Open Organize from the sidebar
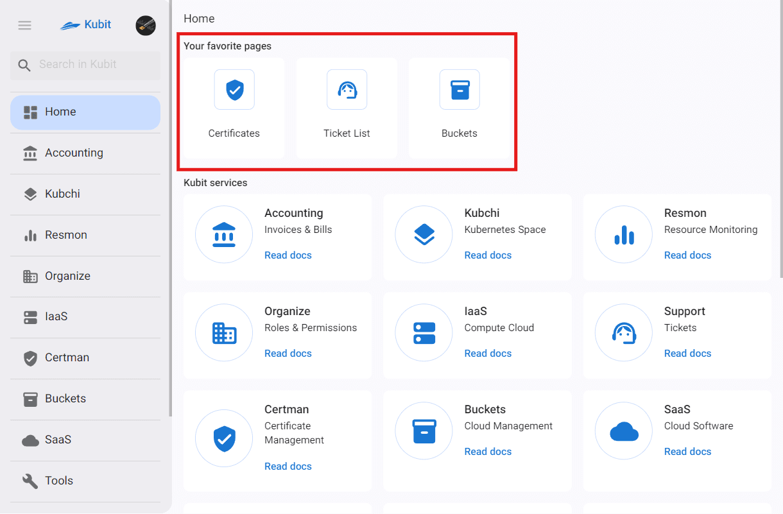 tap(85, 277)
